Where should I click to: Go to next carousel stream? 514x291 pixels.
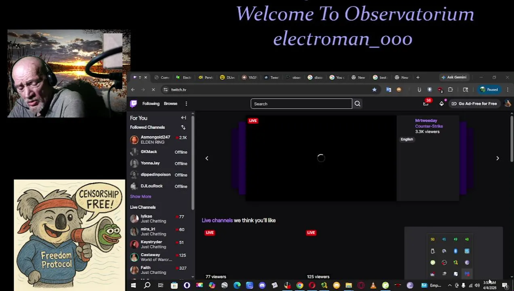[497, 158]
